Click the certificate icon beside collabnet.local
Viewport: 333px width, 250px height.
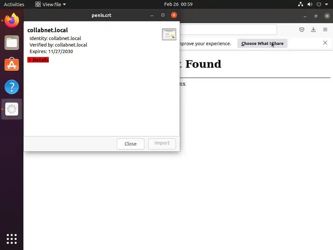169,34
